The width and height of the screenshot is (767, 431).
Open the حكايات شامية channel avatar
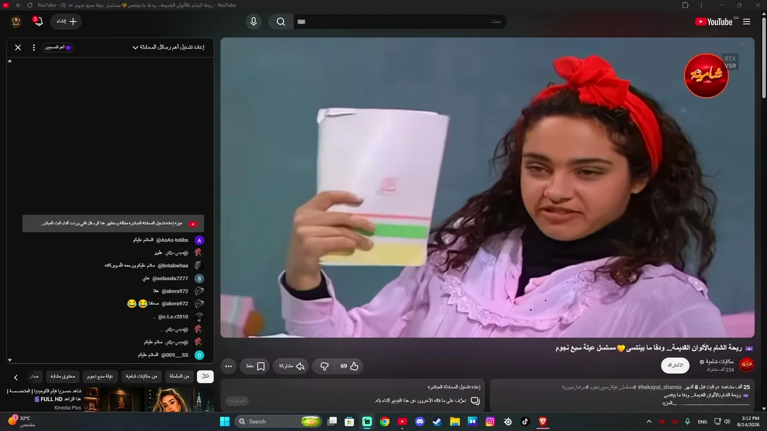point(747,365)
